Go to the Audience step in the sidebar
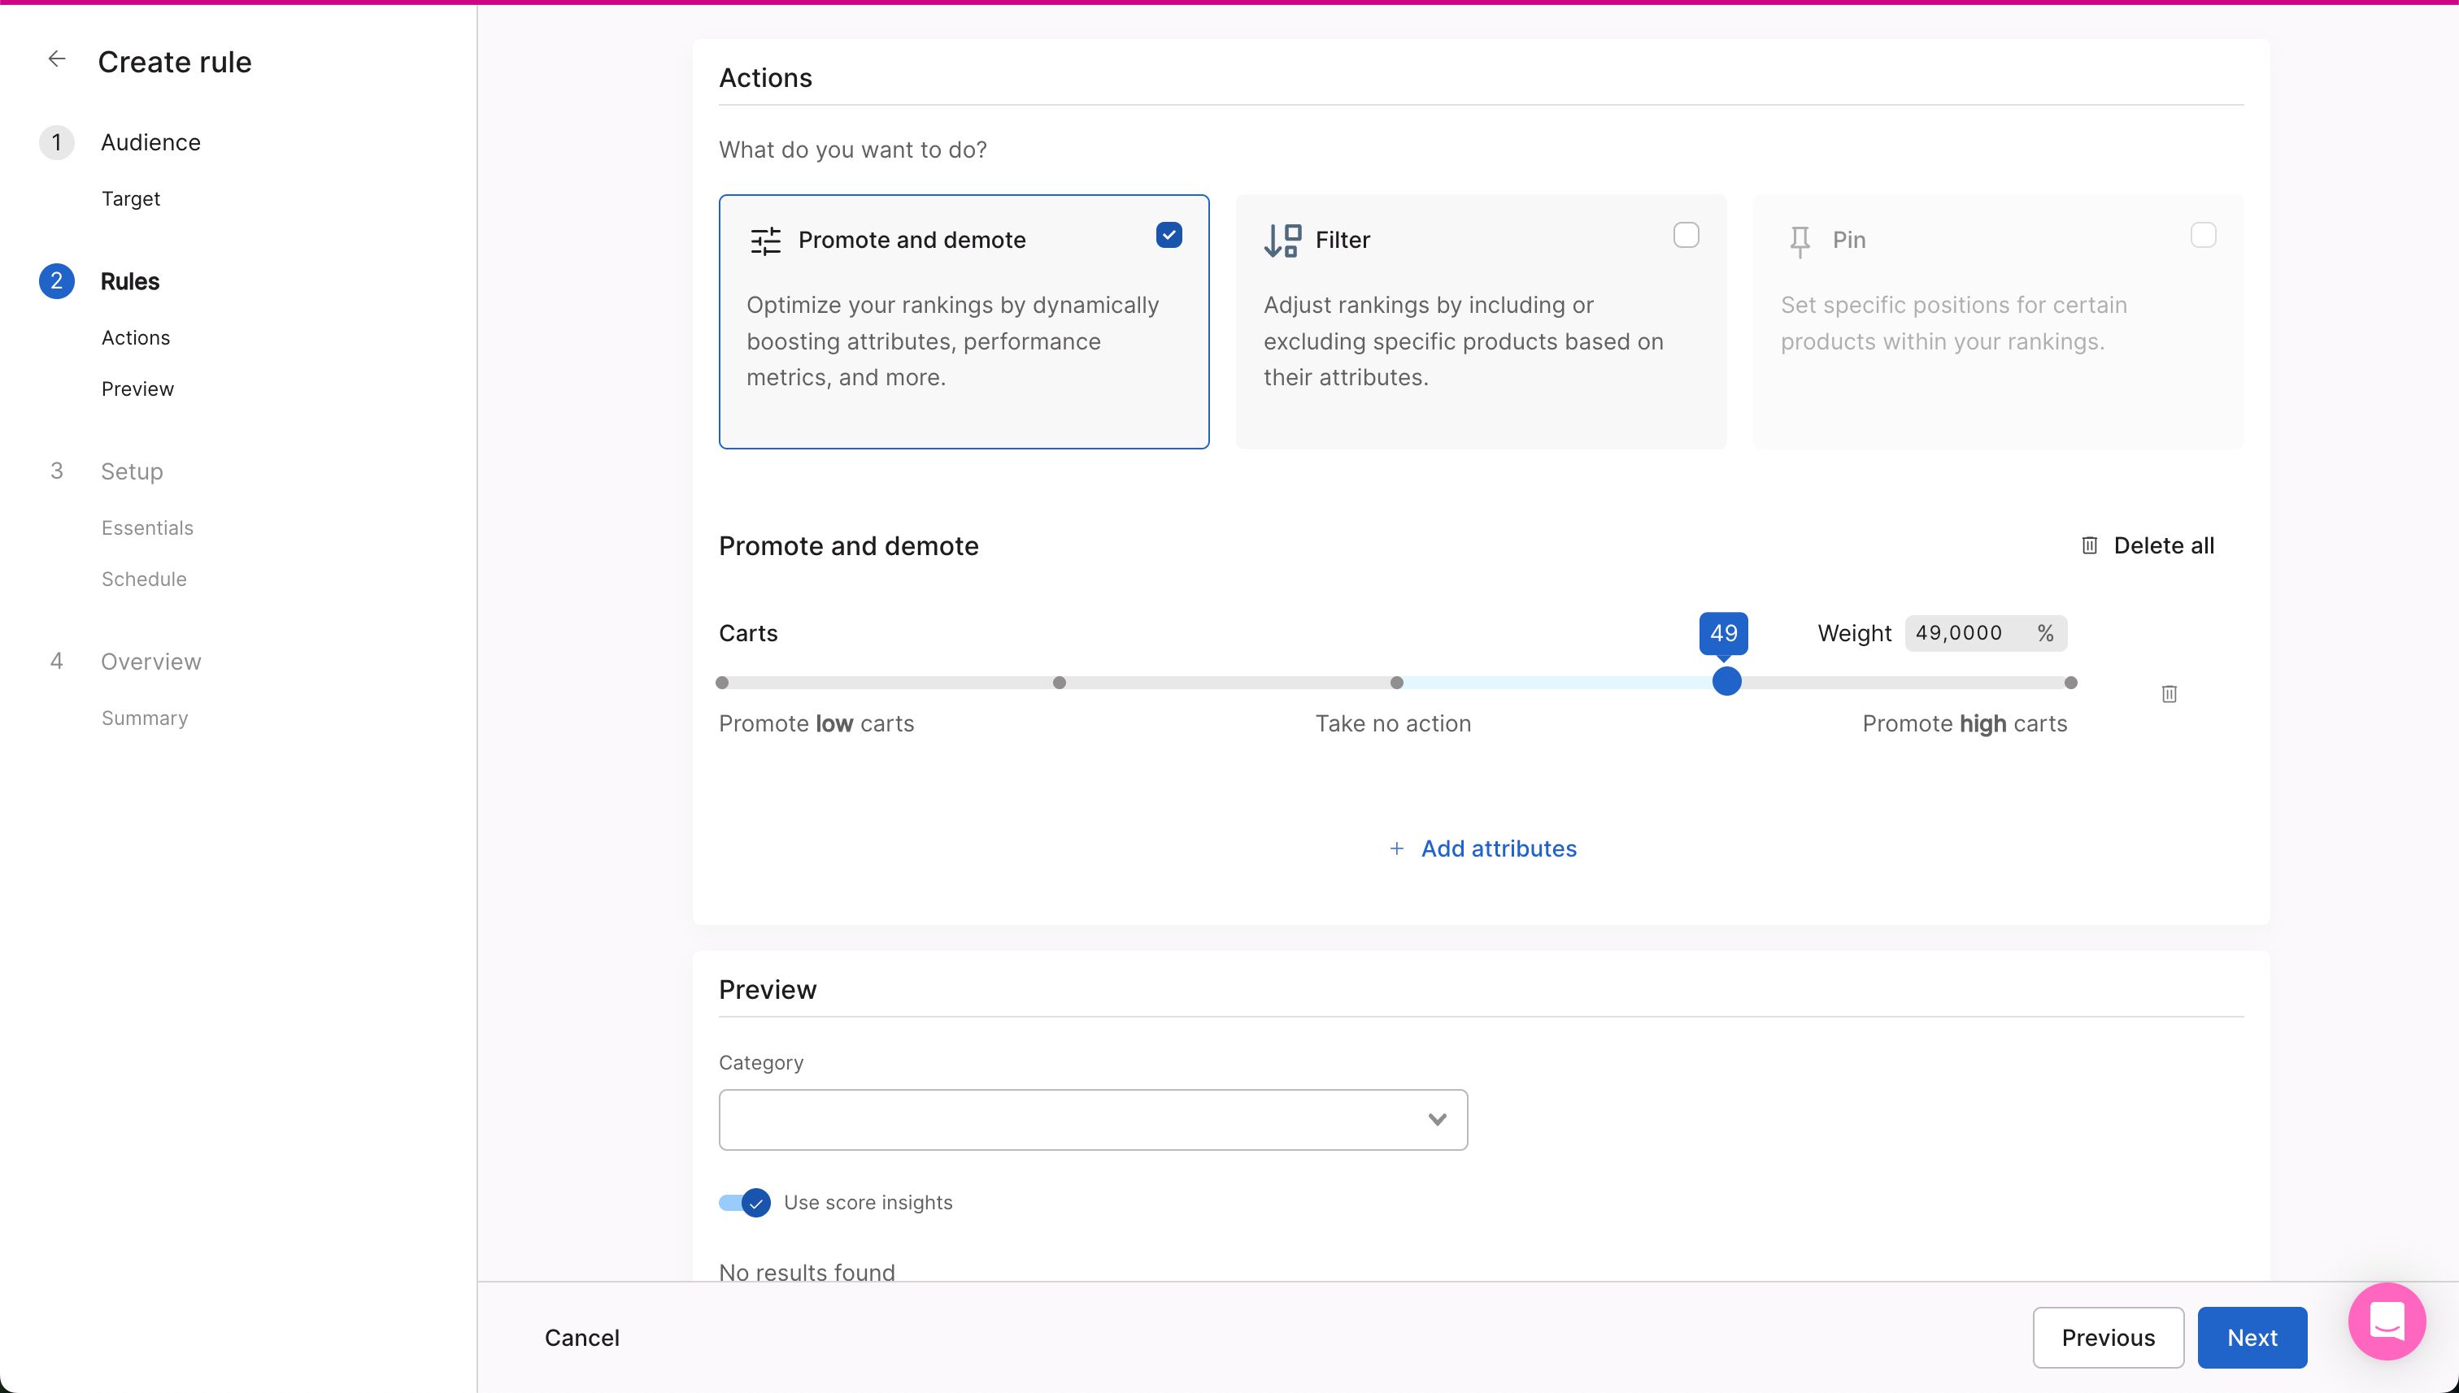This screenshot has width=2459, height=1393. point(150,142)
